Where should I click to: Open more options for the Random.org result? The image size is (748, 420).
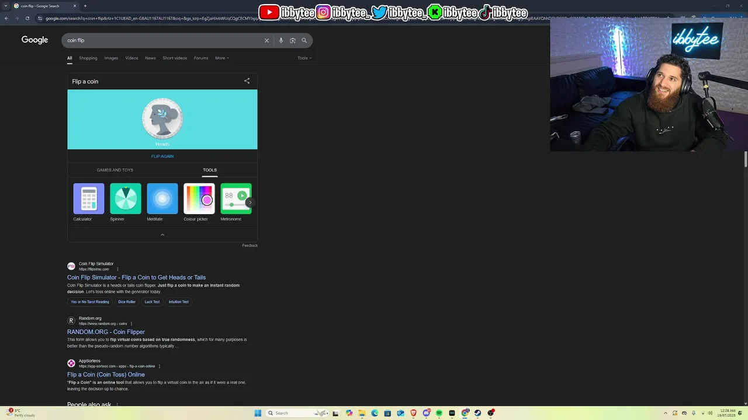tap(131, 324)
